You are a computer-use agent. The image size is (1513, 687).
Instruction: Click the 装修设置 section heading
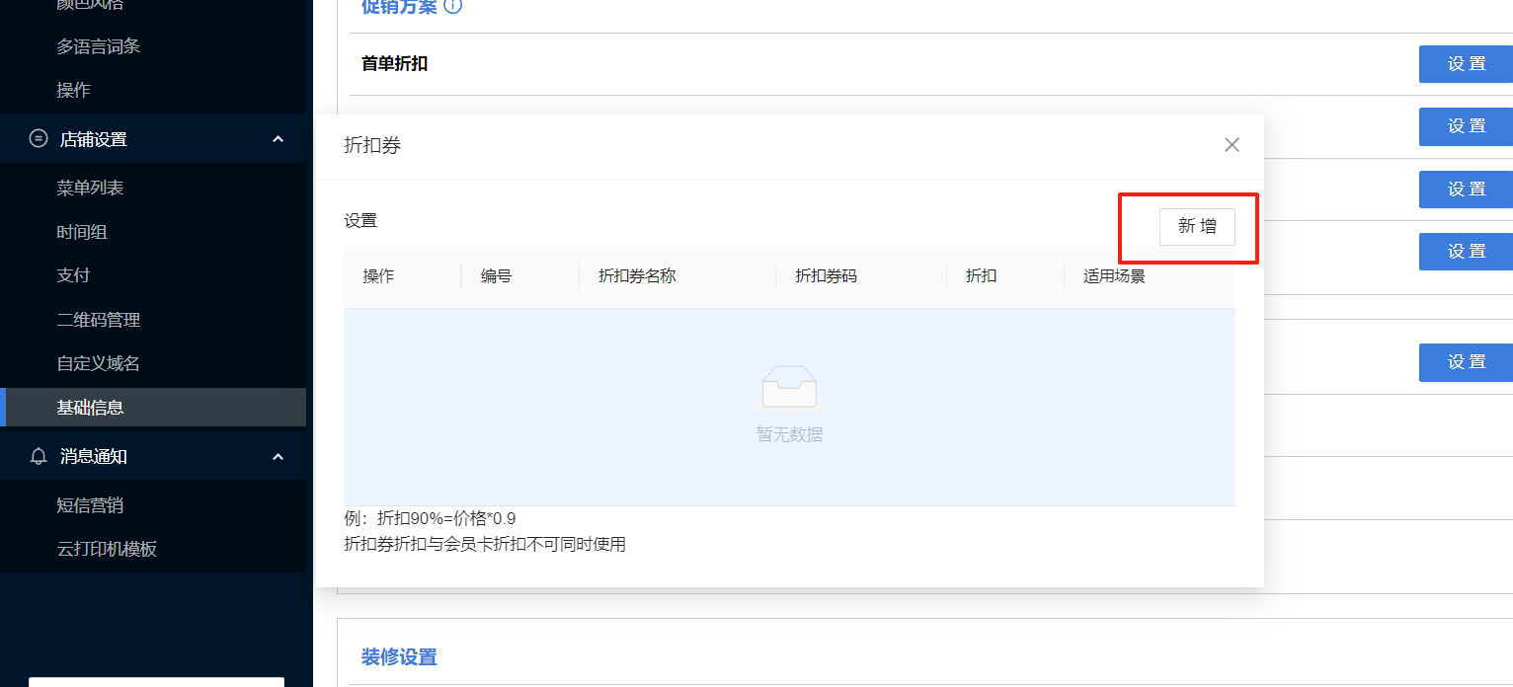[x=399, y=656]
